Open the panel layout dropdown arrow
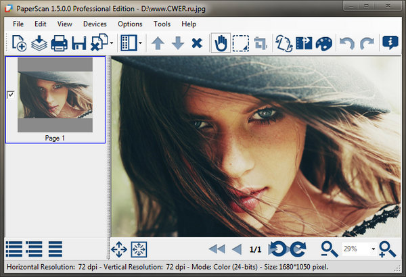The image size is (406, 277). pos(140,43)
